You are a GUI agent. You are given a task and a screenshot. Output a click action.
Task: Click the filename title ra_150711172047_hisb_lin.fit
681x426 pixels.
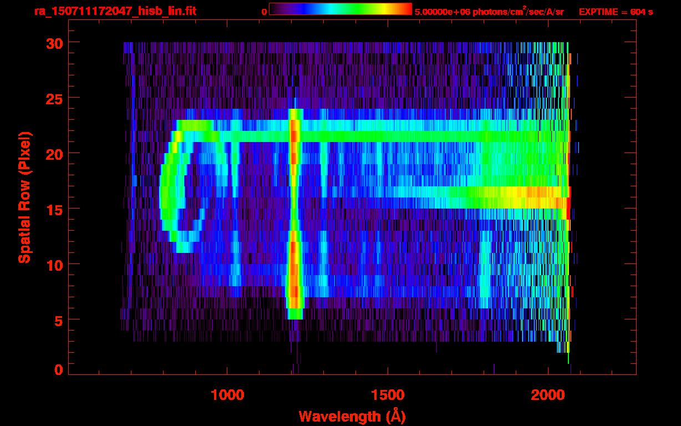point(115,11)
